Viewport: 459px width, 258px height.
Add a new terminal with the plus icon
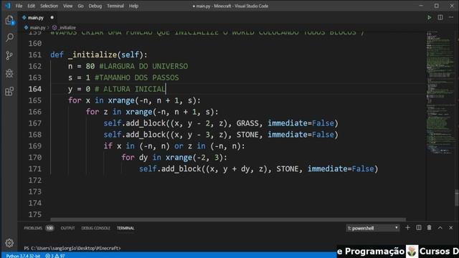pyautogui.click(x=407, y=228)
